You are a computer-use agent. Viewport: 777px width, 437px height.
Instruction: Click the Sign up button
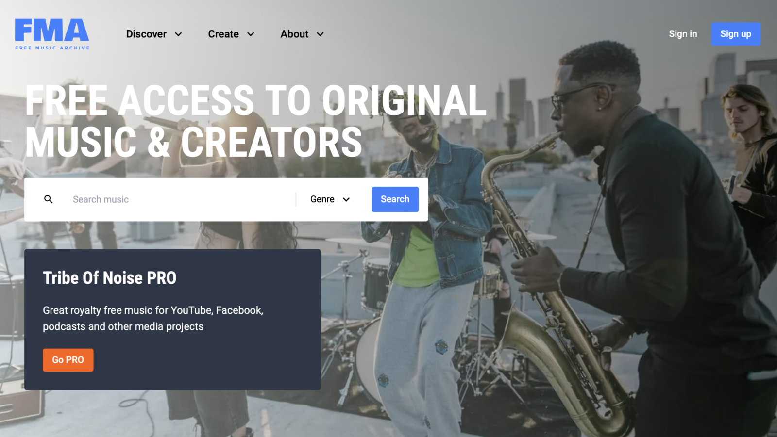coord(736,34)
